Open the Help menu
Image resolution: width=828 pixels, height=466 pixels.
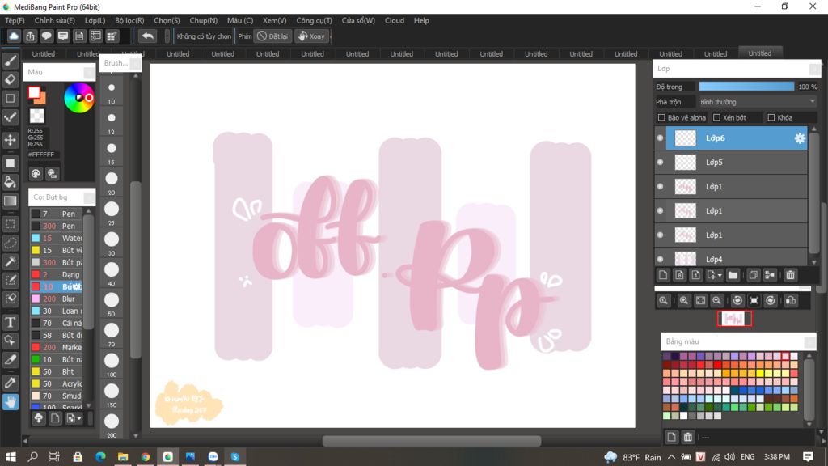click(x=421, y=20)
